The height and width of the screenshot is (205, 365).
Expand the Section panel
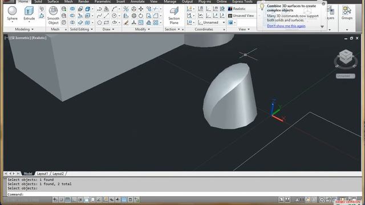(172, 29)
